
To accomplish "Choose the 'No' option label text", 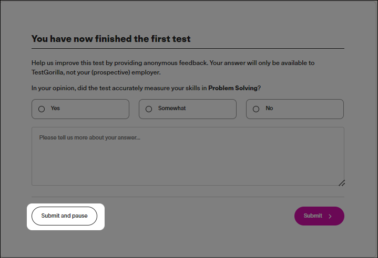I will (269, 108).
